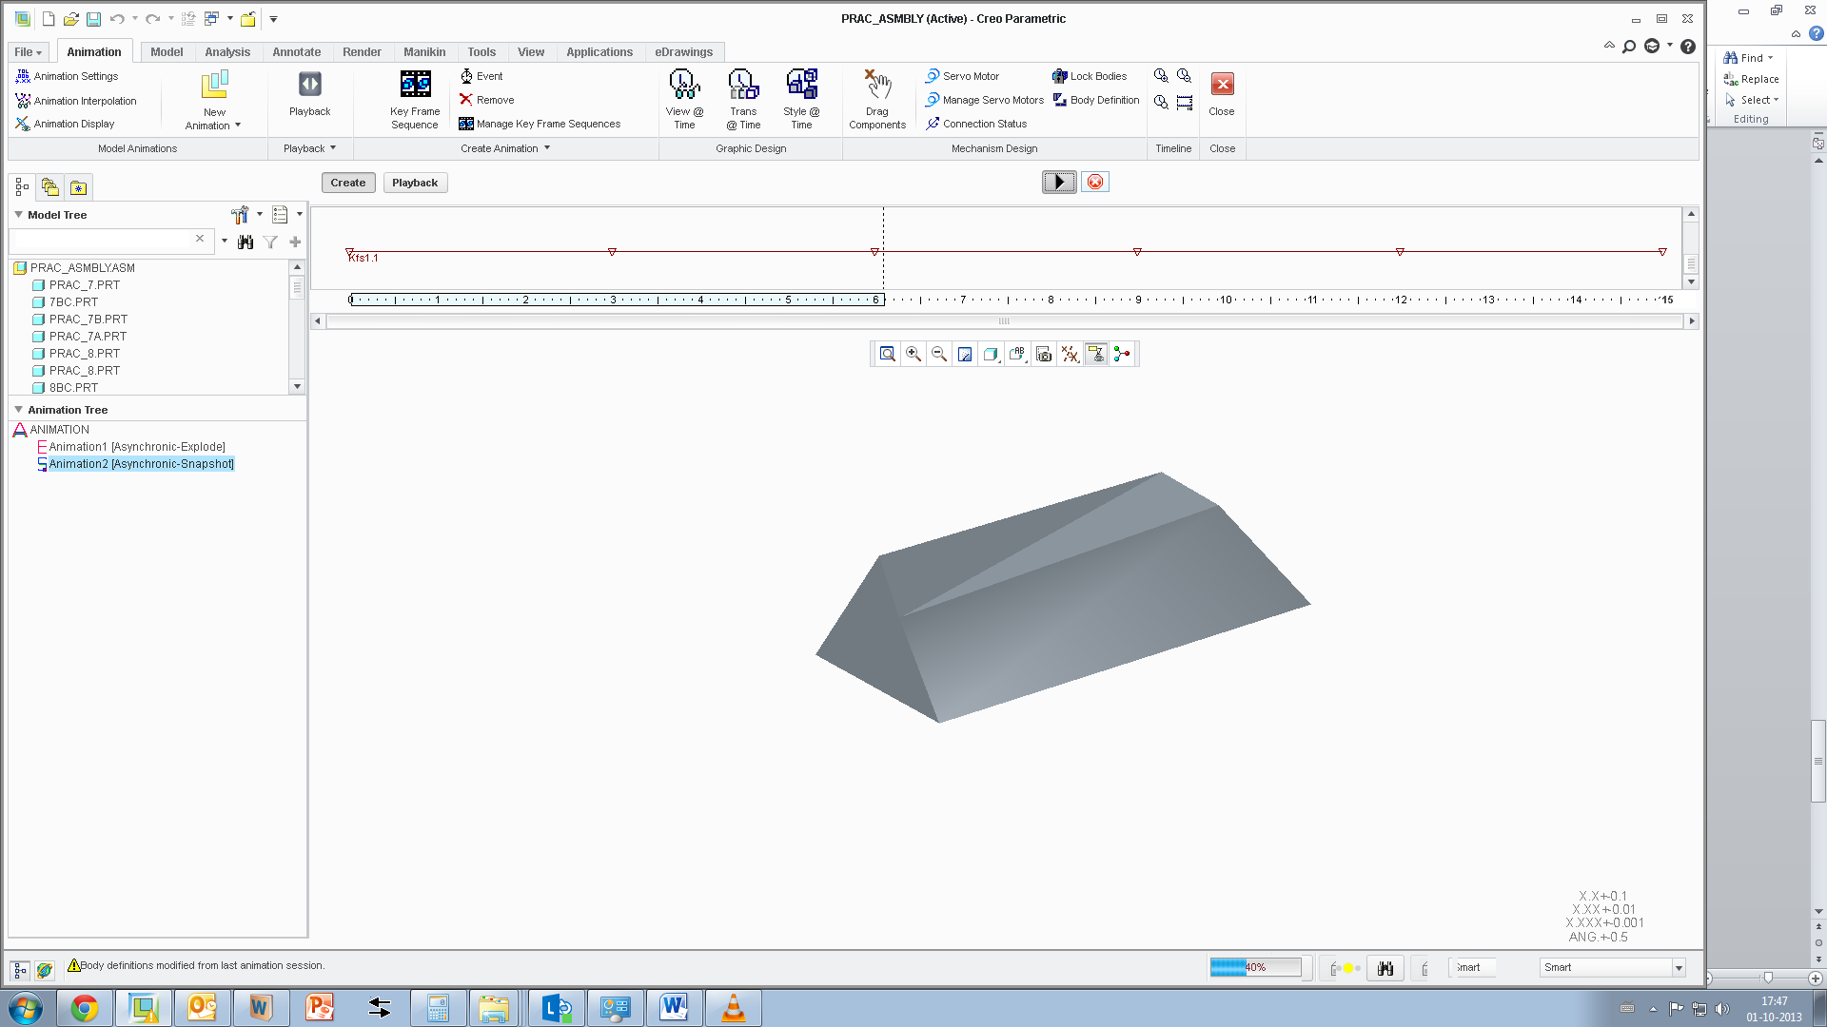The width and height of the screenshot is (1827, 1027).
Task: Click Refit zoom icon in graphics toolbar
Action: (887, 354)
